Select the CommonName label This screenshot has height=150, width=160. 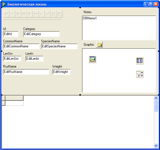tap(13, 41)
